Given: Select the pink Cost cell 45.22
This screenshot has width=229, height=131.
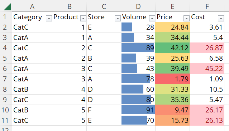Looking at the screenshot, I should click(x=207, y=69).
